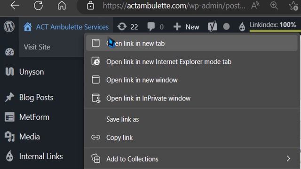Click the grey Yoast status circle
301x169 pixels.
click(x=226, y=26)
